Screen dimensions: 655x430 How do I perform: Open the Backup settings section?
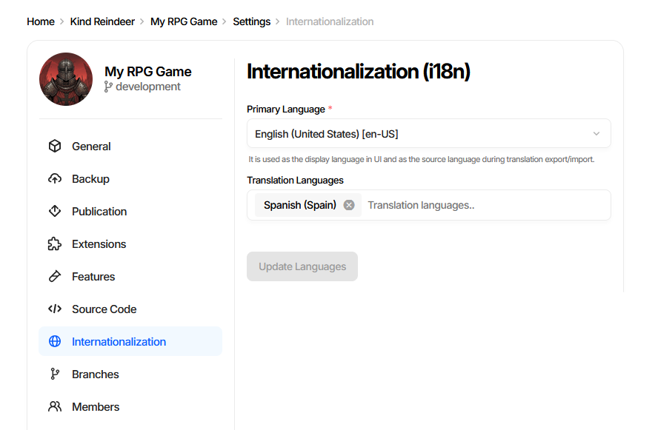coord(130,178)
